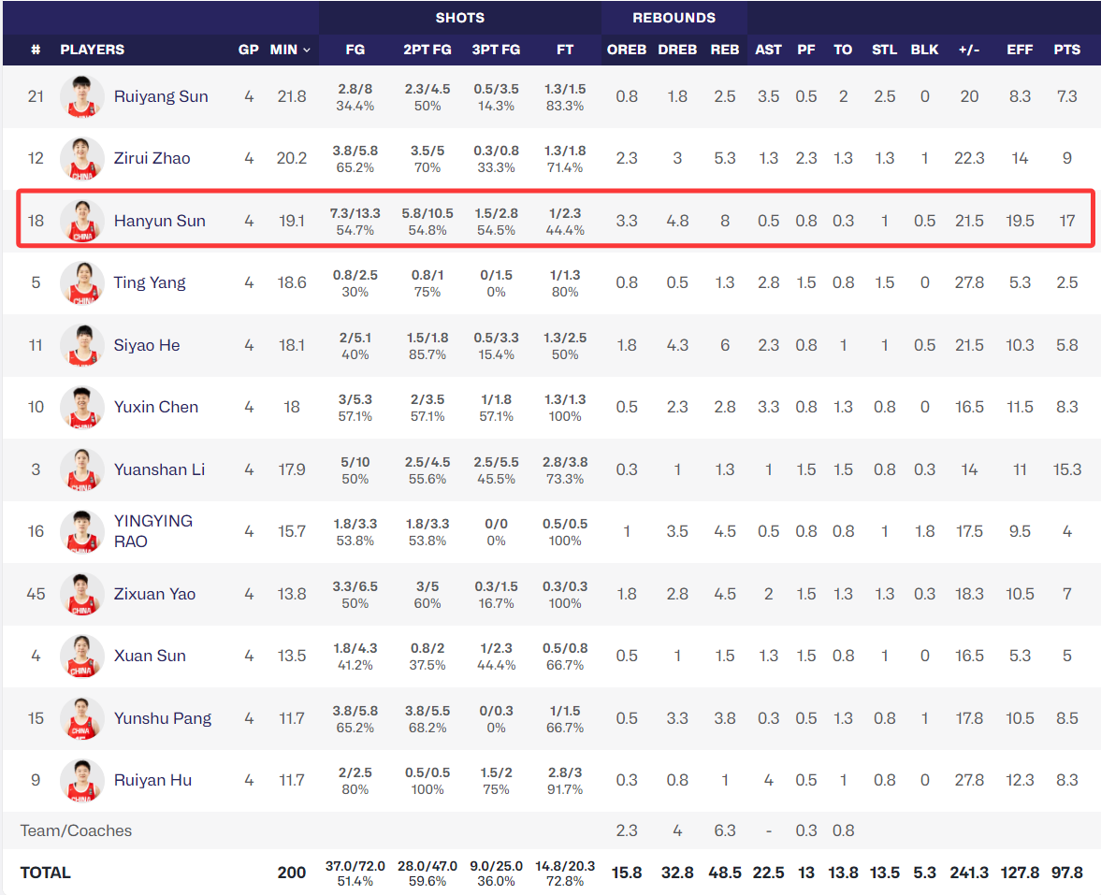
Task: Select Ruiyan Hu's avatar image
Action: (x=82, y=780)
